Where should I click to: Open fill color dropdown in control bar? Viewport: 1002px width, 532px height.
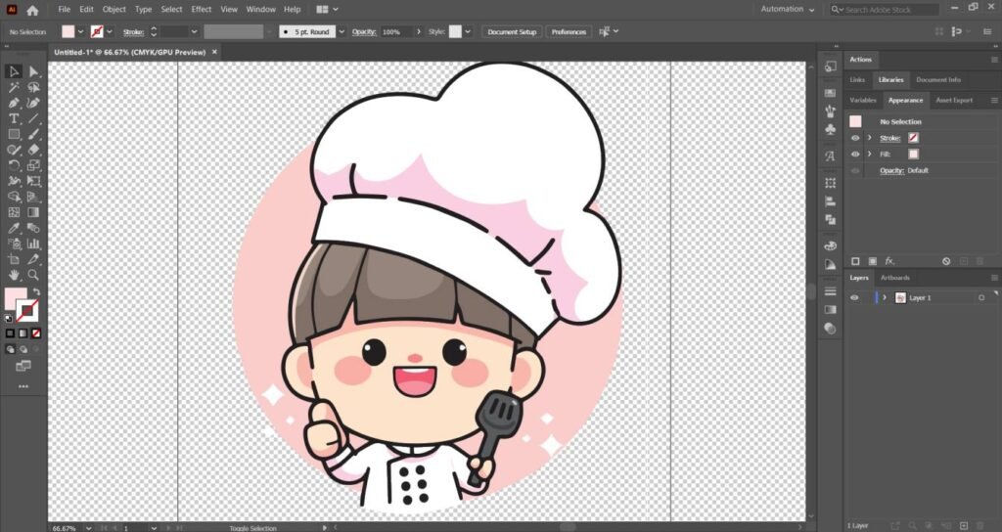(80, 31)
